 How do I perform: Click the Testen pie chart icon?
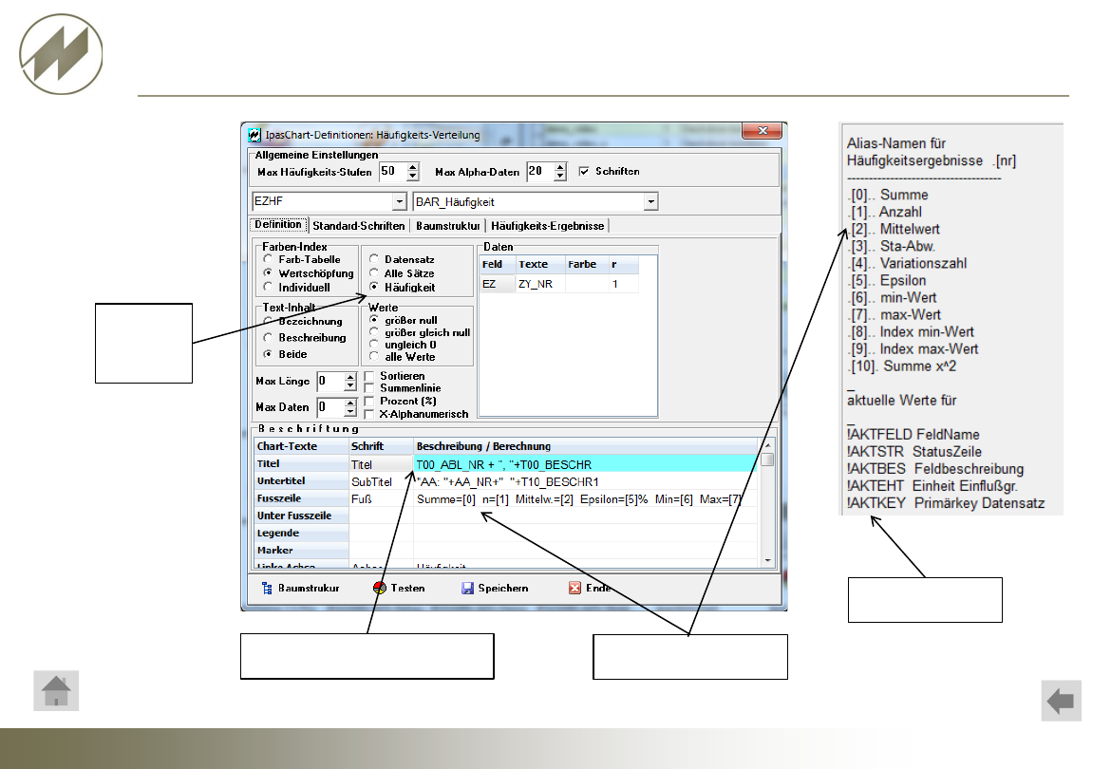380,588
